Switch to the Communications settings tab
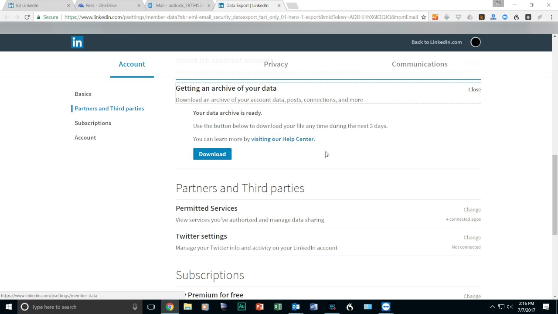This screenshot has width=558, height=314. (x=420, y=64)
